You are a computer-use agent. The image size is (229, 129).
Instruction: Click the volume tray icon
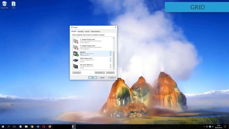click(x=213, y=126)
